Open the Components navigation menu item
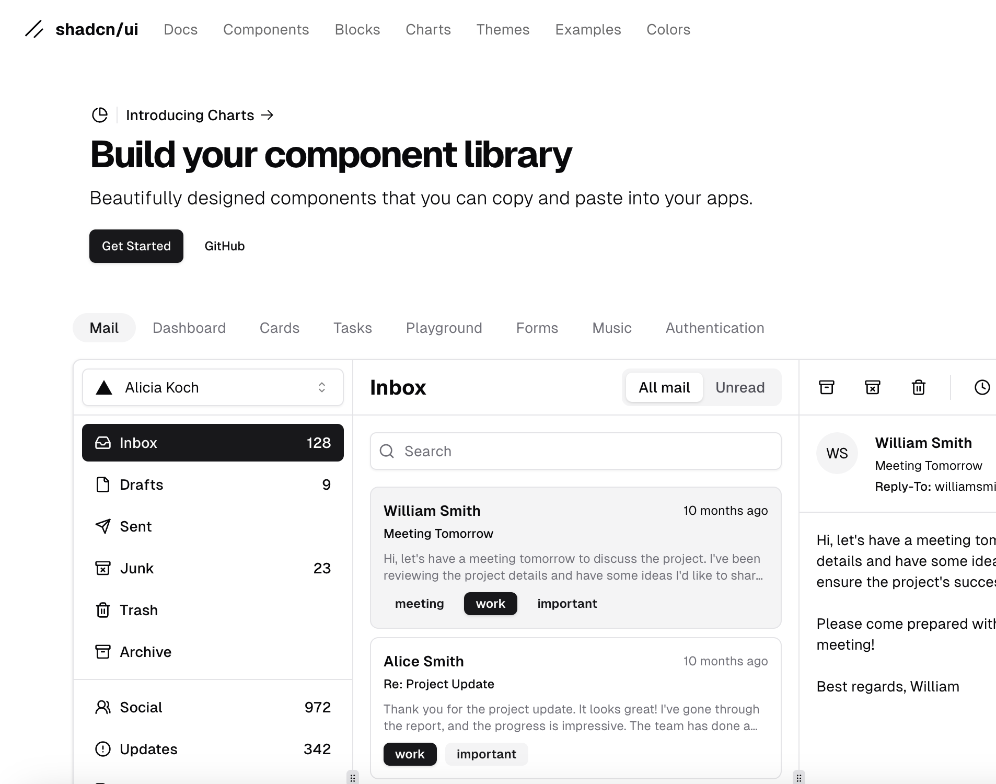Viewport: 996px width, 784px height. tap(266, 30)
